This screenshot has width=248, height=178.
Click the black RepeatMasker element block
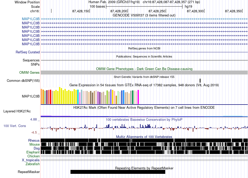click(x=118, y=172)
